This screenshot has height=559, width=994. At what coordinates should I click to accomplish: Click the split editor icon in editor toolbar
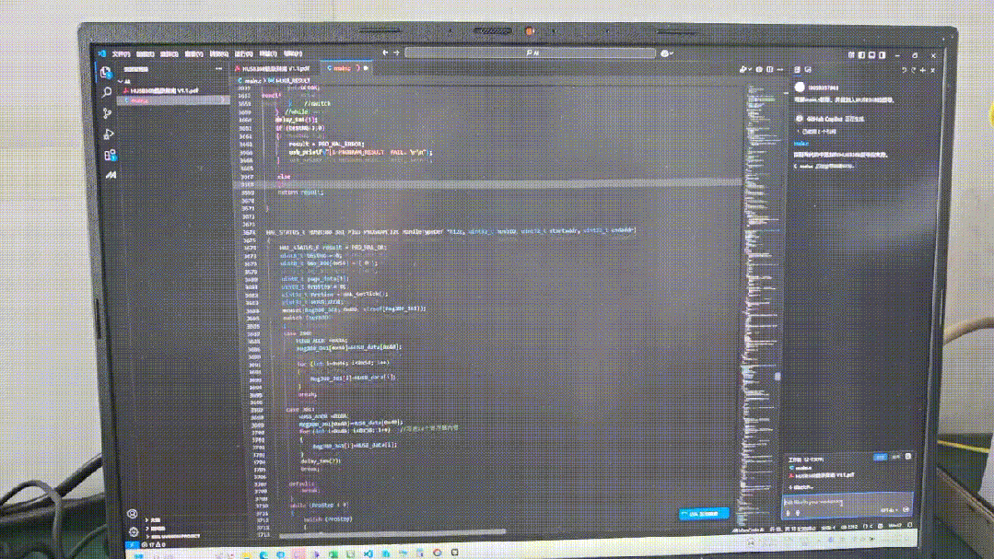pyautogui.click(x=769, y=70)
